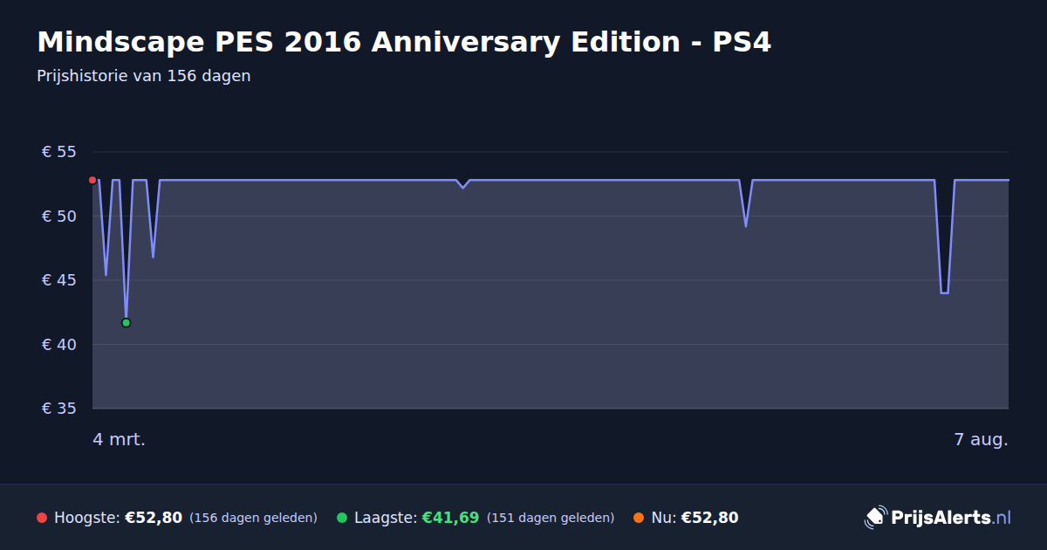Viewport: 1047px width, 550px height.
Task: Click the green Laagste legend dot
Action: pos(342,518)
